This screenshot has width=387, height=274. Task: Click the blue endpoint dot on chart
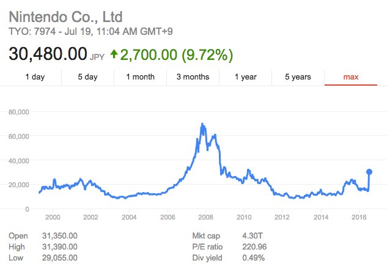(369, 172)
